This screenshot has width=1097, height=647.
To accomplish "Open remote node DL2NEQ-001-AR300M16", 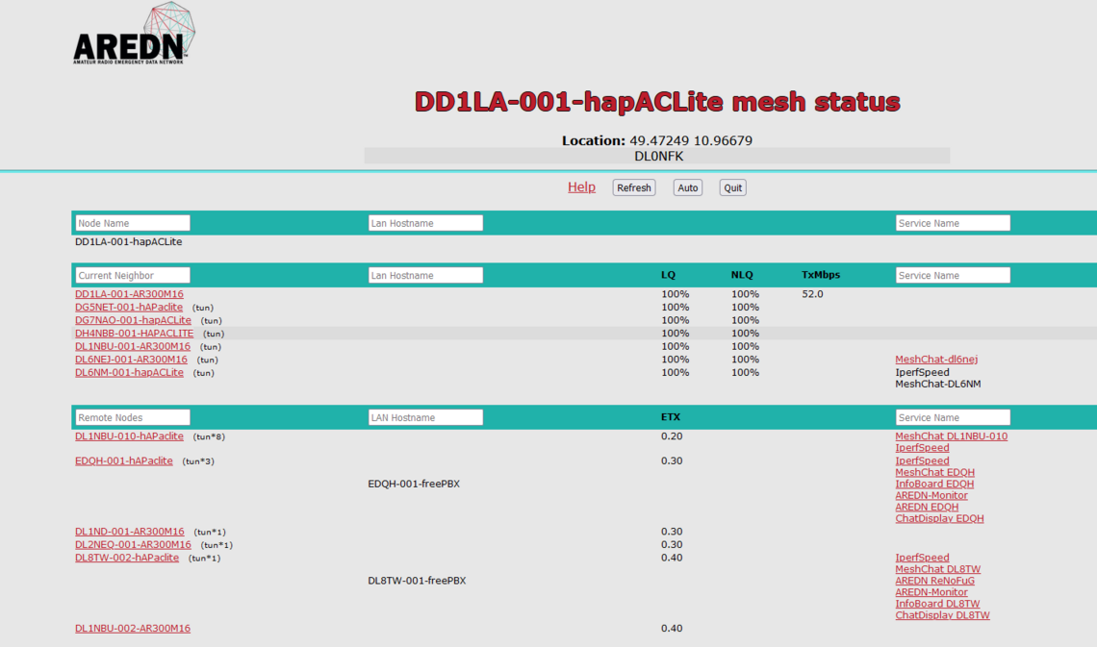I will [x=133, y=545].
